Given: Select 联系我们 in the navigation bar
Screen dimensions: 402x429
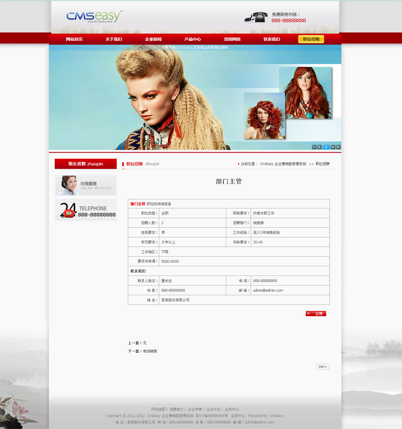Looking at the screenshot, I should 272,39.
